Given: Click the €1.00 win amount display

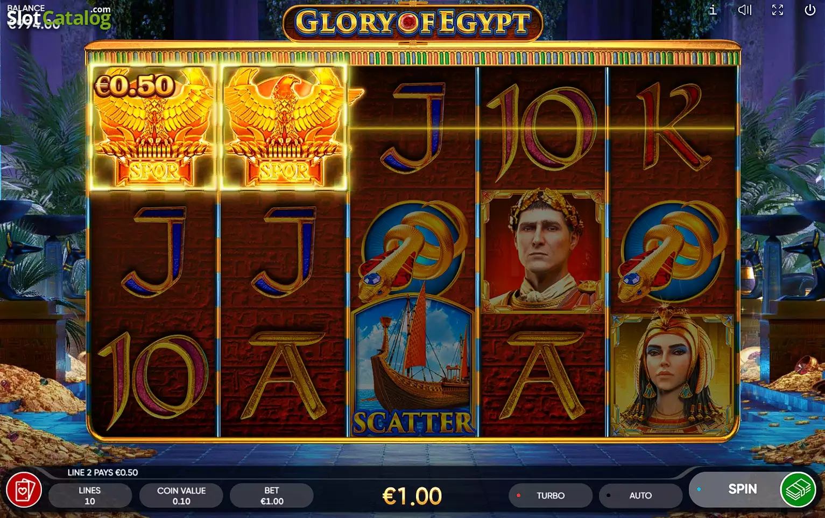Looking at the screenshot, I should 412,496.
